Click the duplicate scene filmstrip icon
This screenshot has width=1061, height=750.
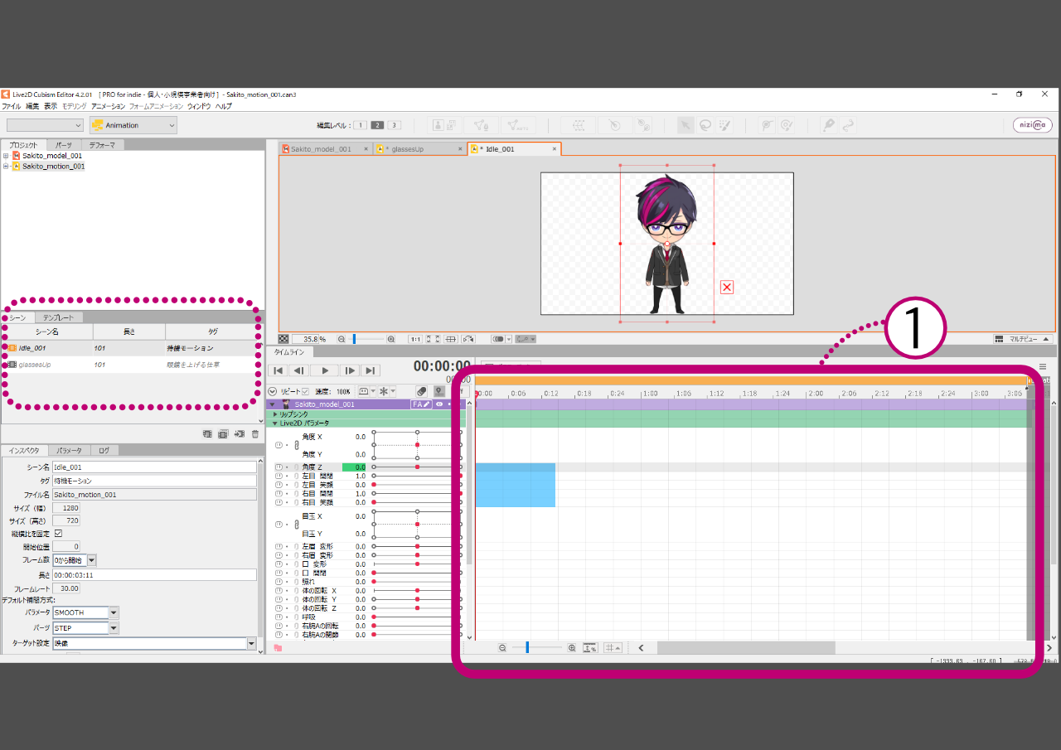(x=223, y=433)
